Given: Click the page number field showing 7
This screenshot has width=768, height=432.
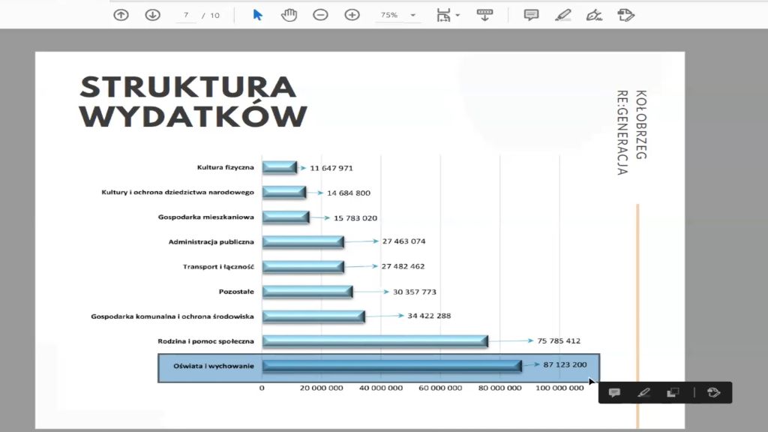Looking at the screenshot, I should click(186, 15).
